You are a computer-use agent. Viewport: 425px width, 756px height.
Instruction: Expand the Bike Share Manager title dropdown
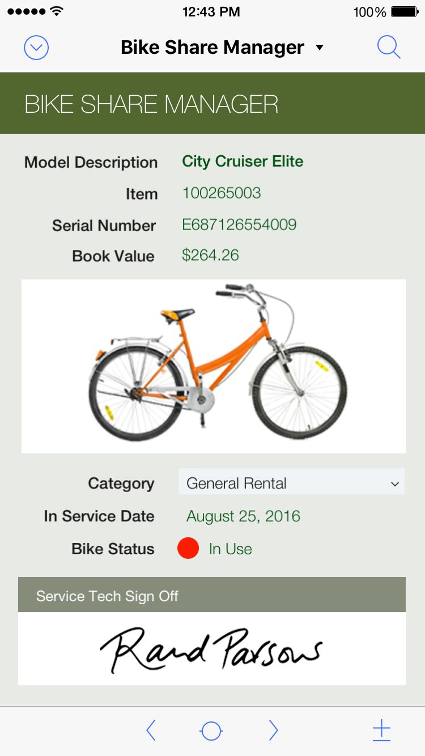[320, 48]
